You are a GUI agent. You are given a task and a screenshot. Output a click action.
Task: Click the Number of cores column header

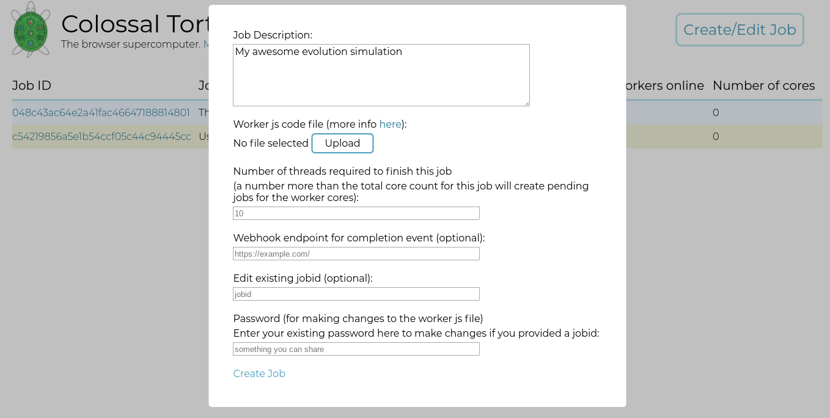pos(763,86)
